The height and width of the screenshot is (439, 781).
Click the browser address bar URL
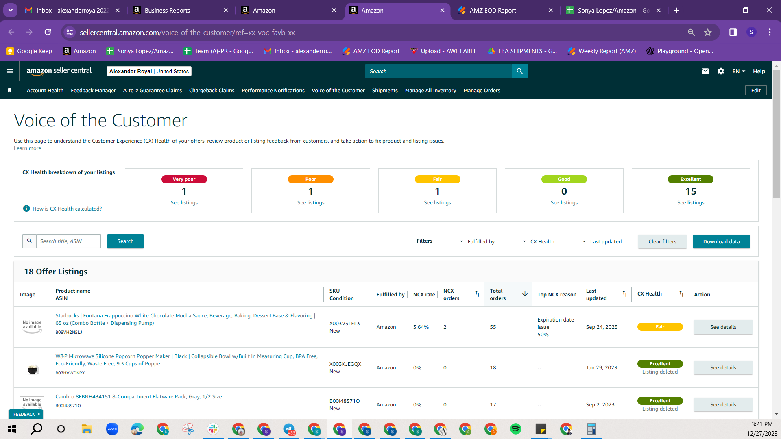pyautogui.click(x=187, y=32)
